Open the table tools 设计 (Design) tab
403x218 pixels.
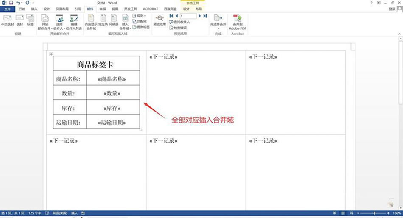tap(186, 9)
